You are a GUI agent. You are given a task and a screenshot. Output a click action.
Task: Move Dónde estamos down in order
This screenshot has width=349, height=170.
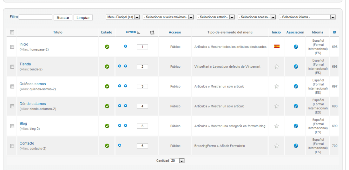click(x=126, y=106)
